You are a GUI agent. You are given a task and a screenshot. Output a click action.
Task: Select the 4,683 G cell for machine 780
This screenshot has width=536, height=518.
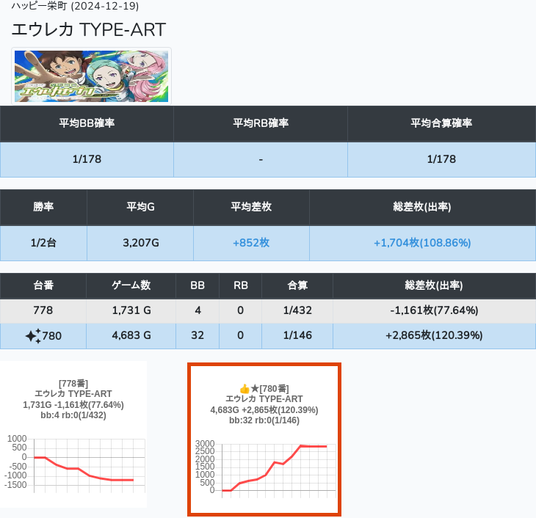tap(131, 336)
